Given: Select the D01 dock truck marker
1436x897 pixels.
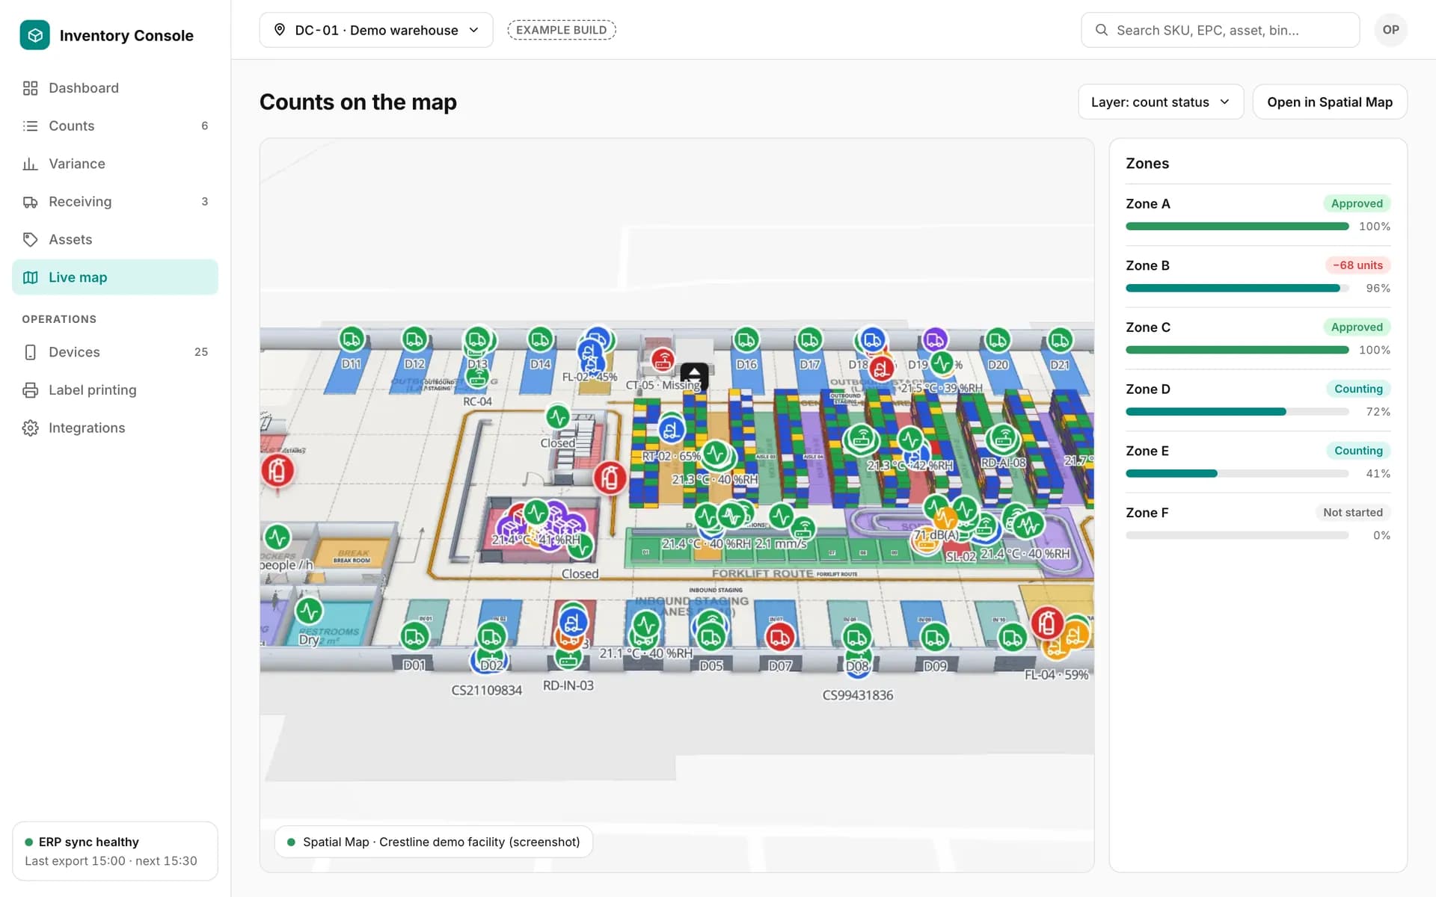Looking at the screenshot, I should (x=414, y=637).
